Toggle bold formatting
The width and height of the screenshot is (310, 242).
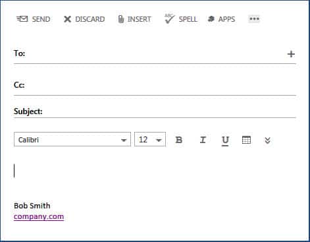[179, 140]
